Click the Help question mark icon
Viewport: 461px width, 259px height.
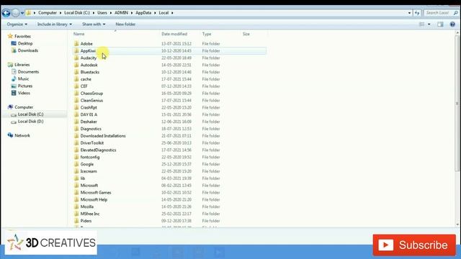[452, 24]
